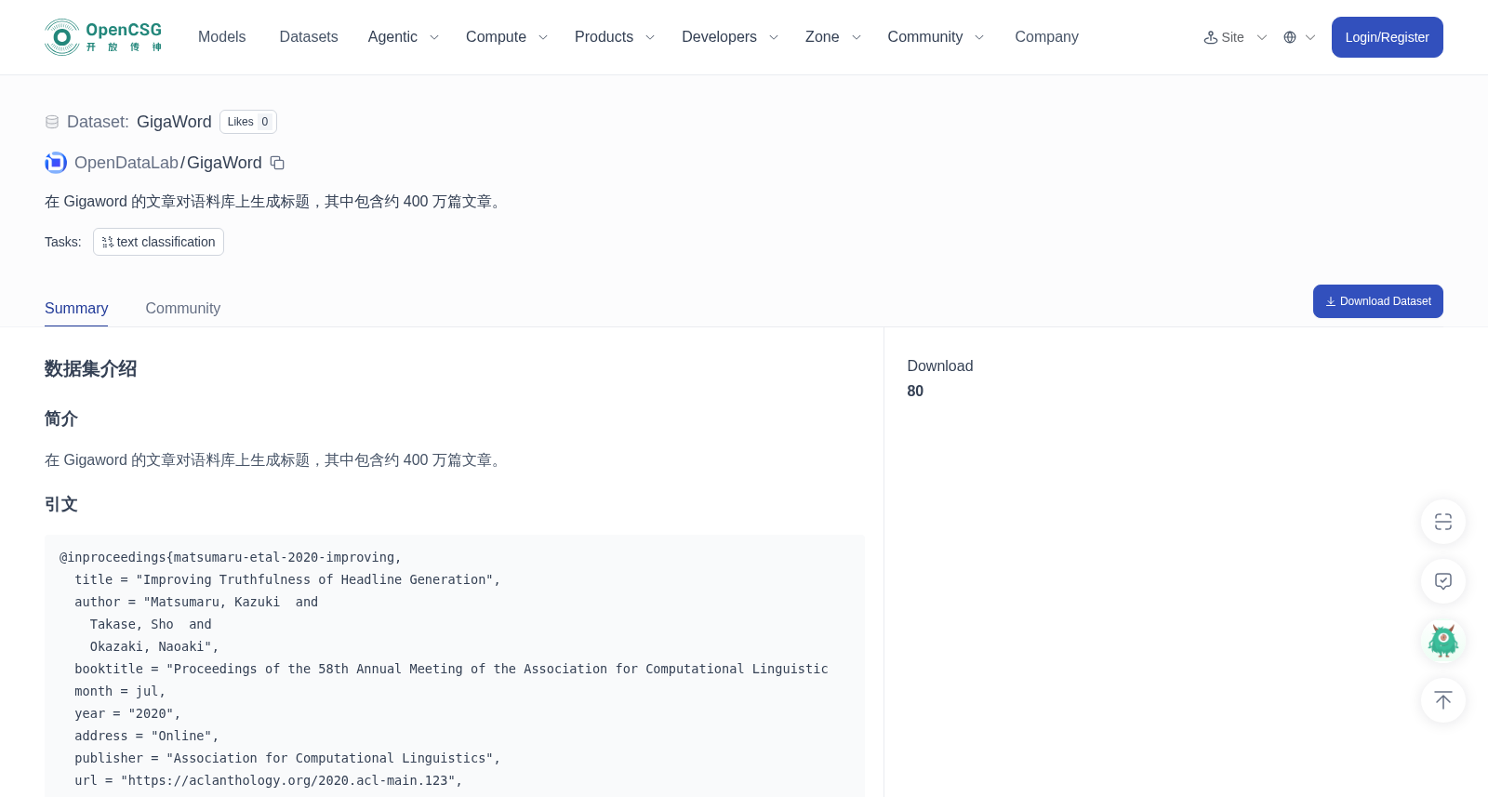The height and width of the screenshot is (797, 1488).
Task: Expand the Zone menu chevron
Action: 857,37
